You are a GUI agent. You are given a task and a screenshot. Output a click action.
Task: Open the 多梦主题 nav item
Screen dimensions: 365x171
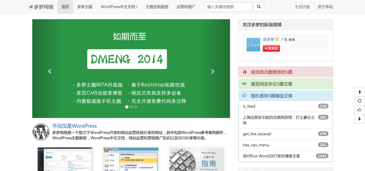click(84, 7)
